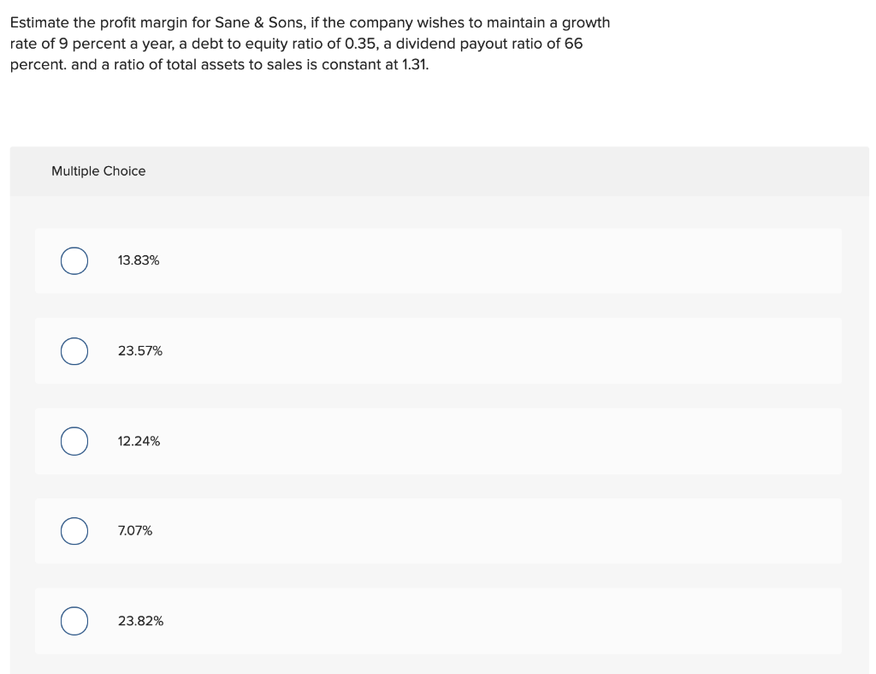Click the 12.24% answer text
Viewport: 876px width, 674px height.
point(138,441)
